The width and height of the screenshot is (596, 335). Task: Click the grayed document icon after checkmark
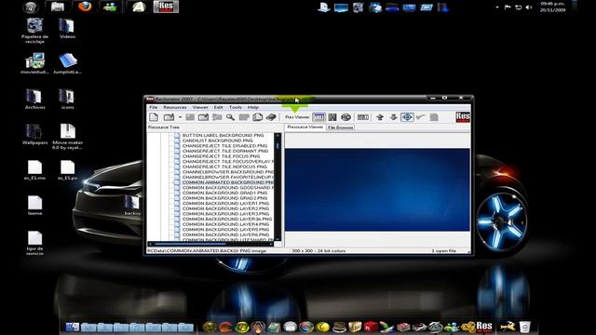(434, 117)
